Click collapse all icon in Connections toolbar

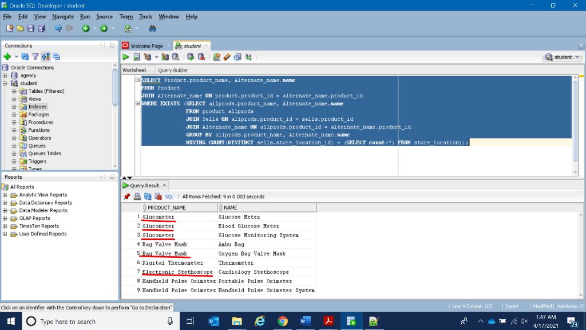56,57
